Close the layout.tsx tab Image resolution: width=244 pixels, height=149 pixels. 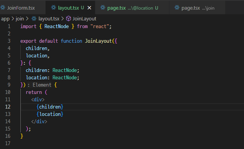(89, 8)
